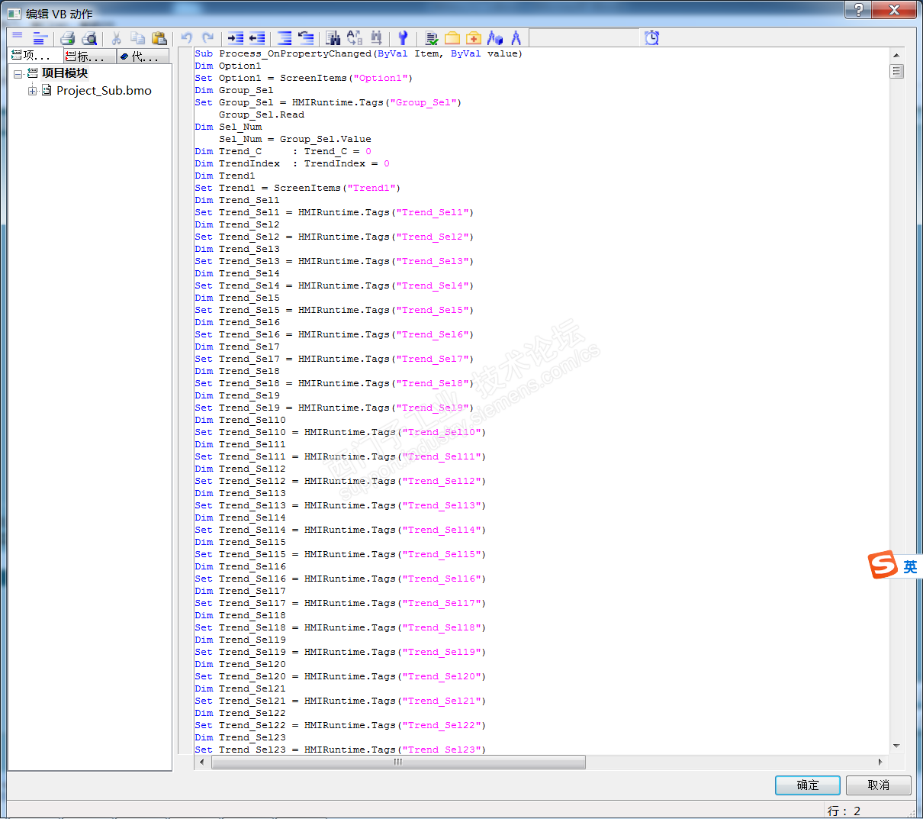Click the Find Next binoculars icon

point(376,37)
